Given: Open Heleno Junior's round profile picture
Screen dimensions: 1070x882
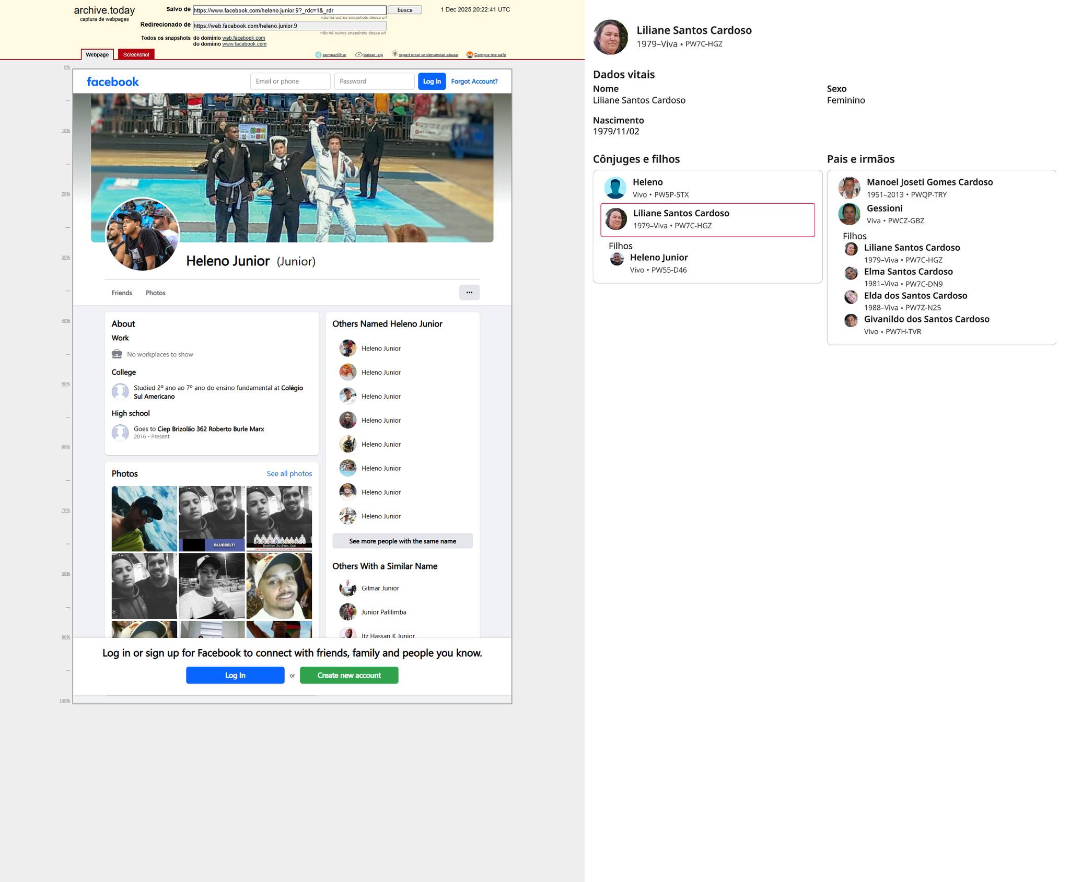Looking at the screenshot, I should [x=143, y=234].
